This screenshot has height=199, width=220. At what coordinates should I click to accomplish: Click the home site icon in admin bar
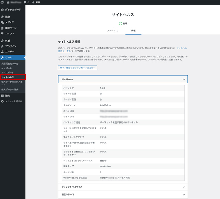(x=8, y=2)
